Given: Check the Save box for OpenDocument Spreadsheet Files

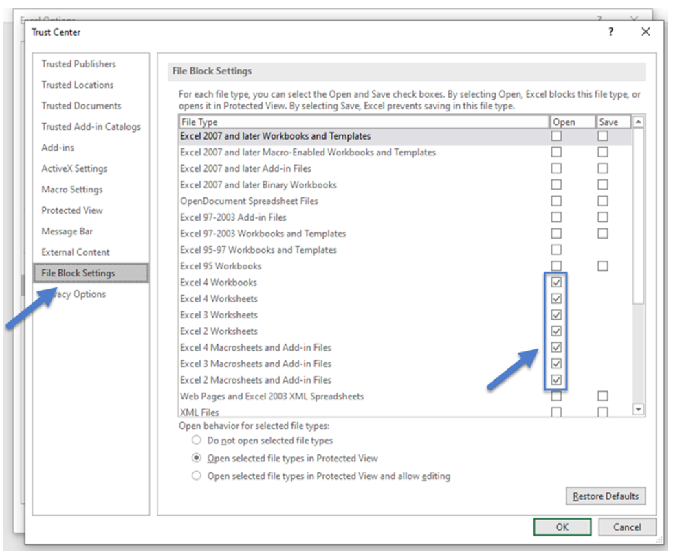Looking at the screenshot, I should (x=603, y=201).
